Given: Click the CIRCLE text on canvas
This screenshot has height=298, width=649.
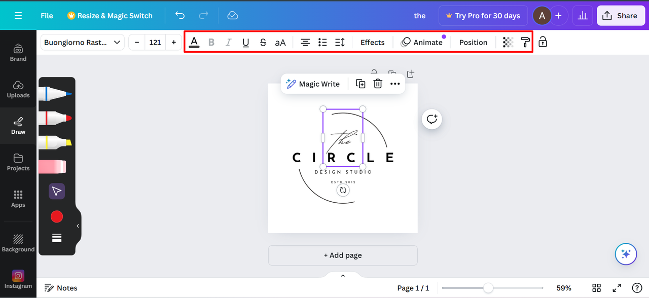Looking at the screenshot, I should pos(343,158).
